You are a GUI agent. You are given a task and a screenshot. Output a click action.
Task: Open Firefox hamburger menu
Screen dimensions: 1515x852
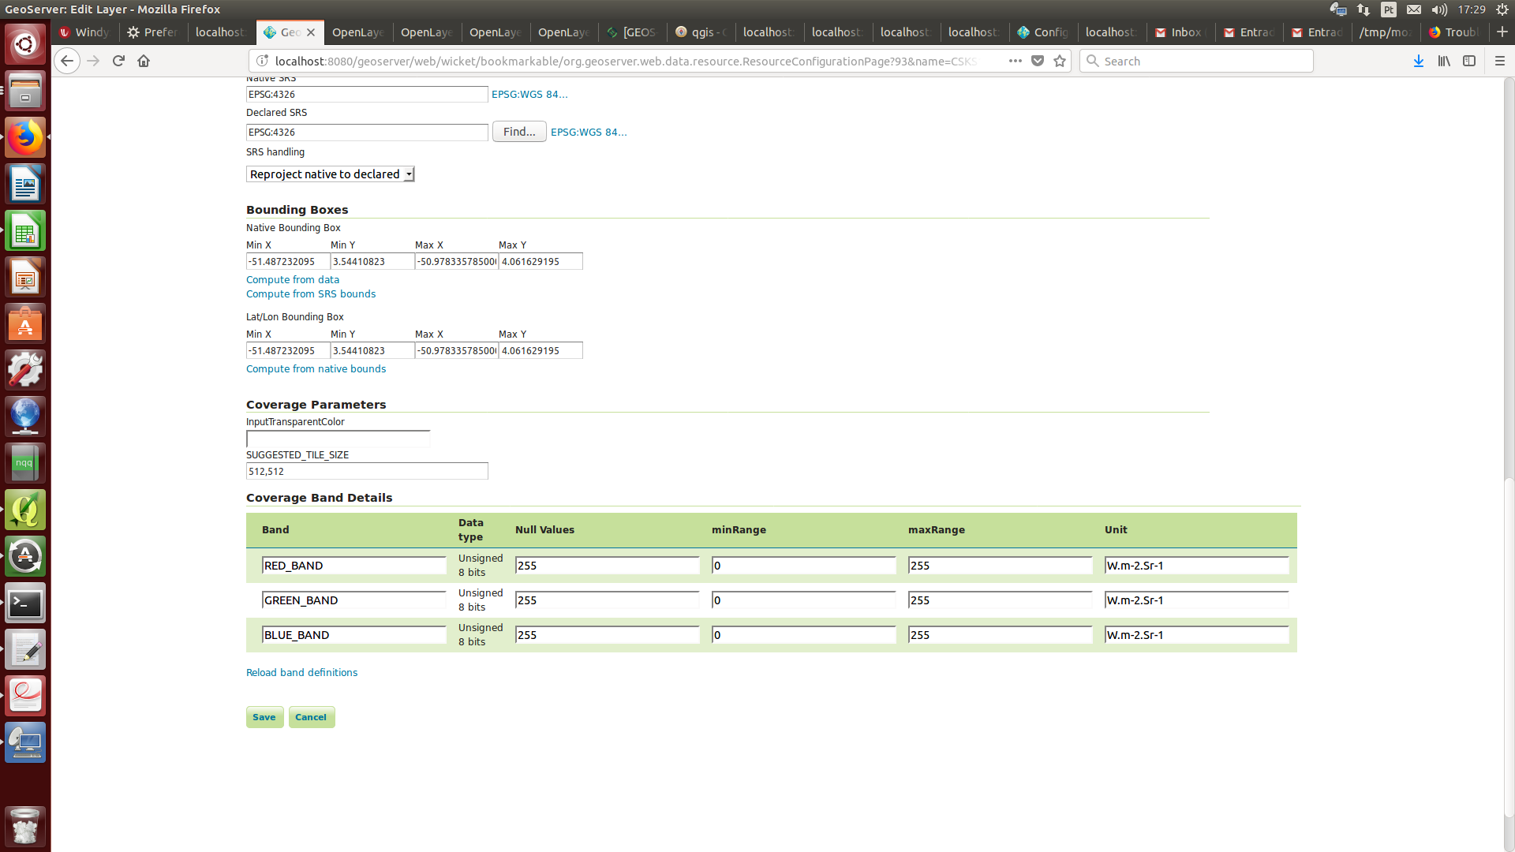click(x=1500, y=61)
